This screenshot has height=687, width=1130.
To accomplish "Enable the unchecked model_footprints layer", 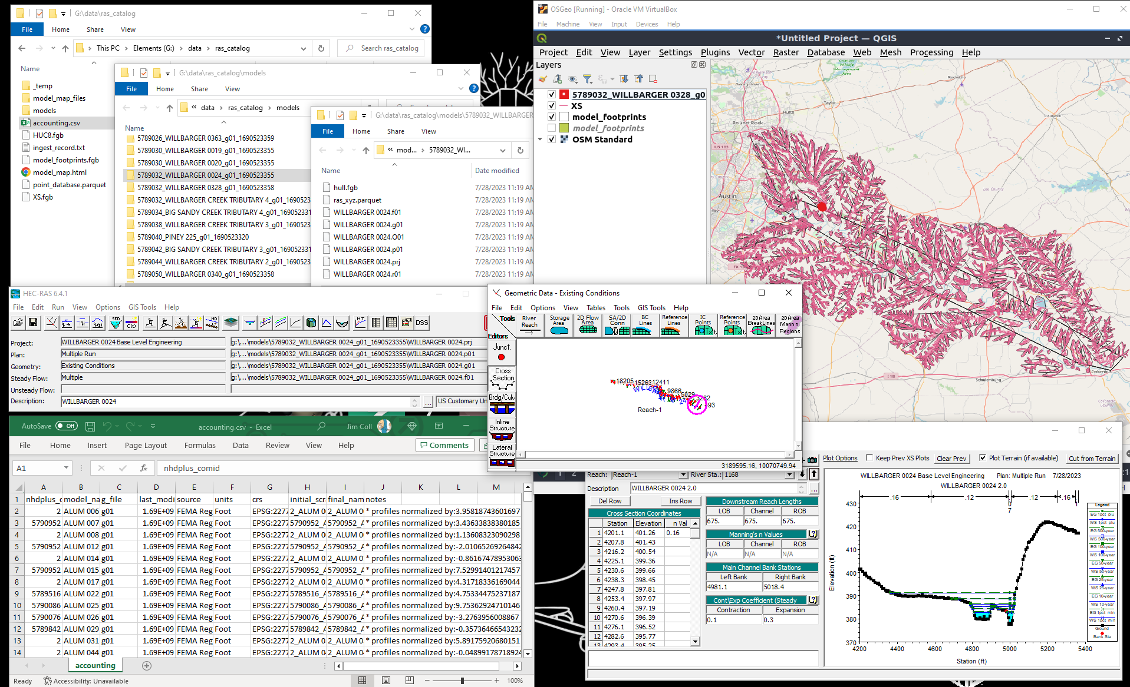I will pos(552,128).
